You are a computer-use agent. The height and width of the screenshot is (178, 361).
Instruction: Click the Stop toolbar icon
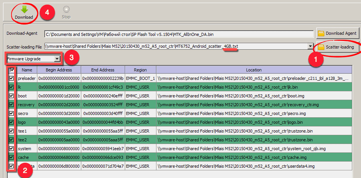66,9
